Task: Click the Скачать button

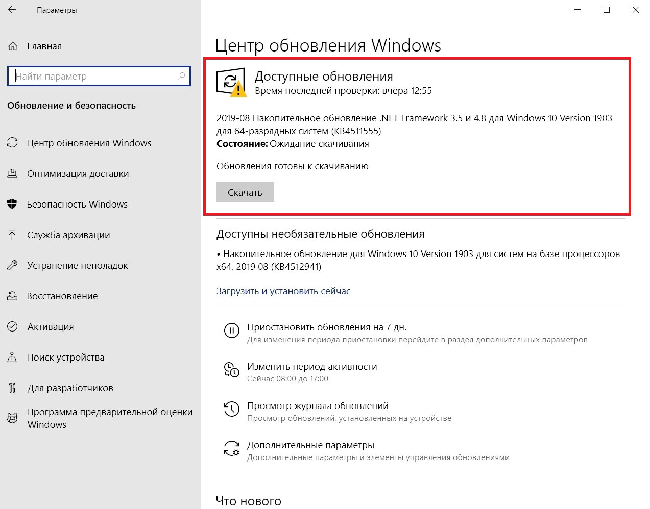Action: click(x=245, y=192)
